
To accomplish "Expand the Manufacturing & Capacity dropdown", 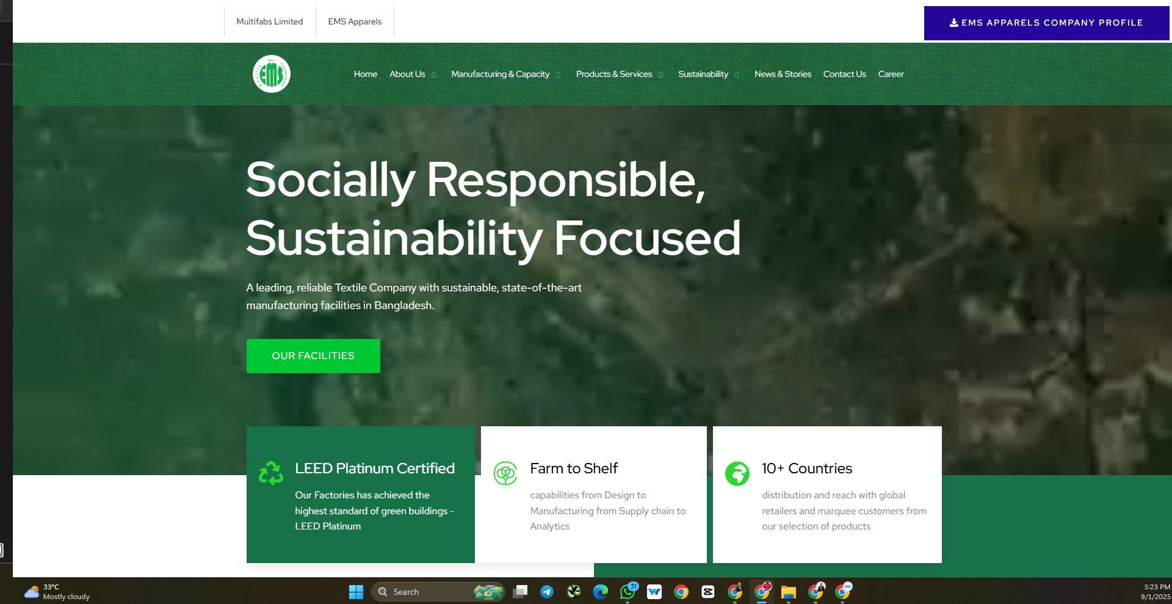I will [505, 74].
